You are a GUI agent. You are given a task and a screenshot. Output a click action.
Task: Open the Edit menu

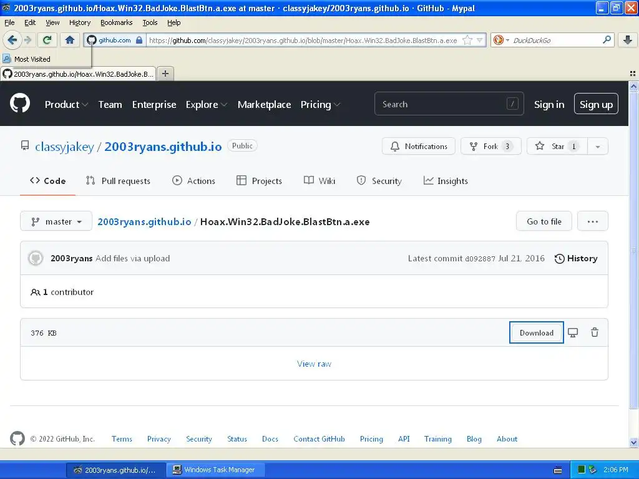coord(30,22)
